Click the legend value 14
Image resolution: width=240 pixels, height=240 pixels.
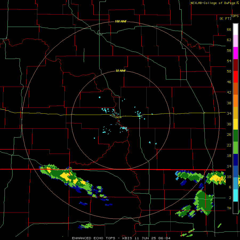(229, 166)
